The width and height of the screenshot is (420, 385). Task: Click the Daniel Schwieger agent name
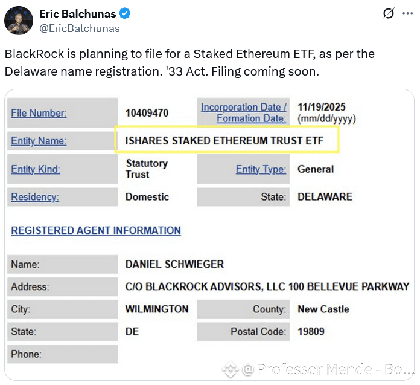tap(174, 264)
